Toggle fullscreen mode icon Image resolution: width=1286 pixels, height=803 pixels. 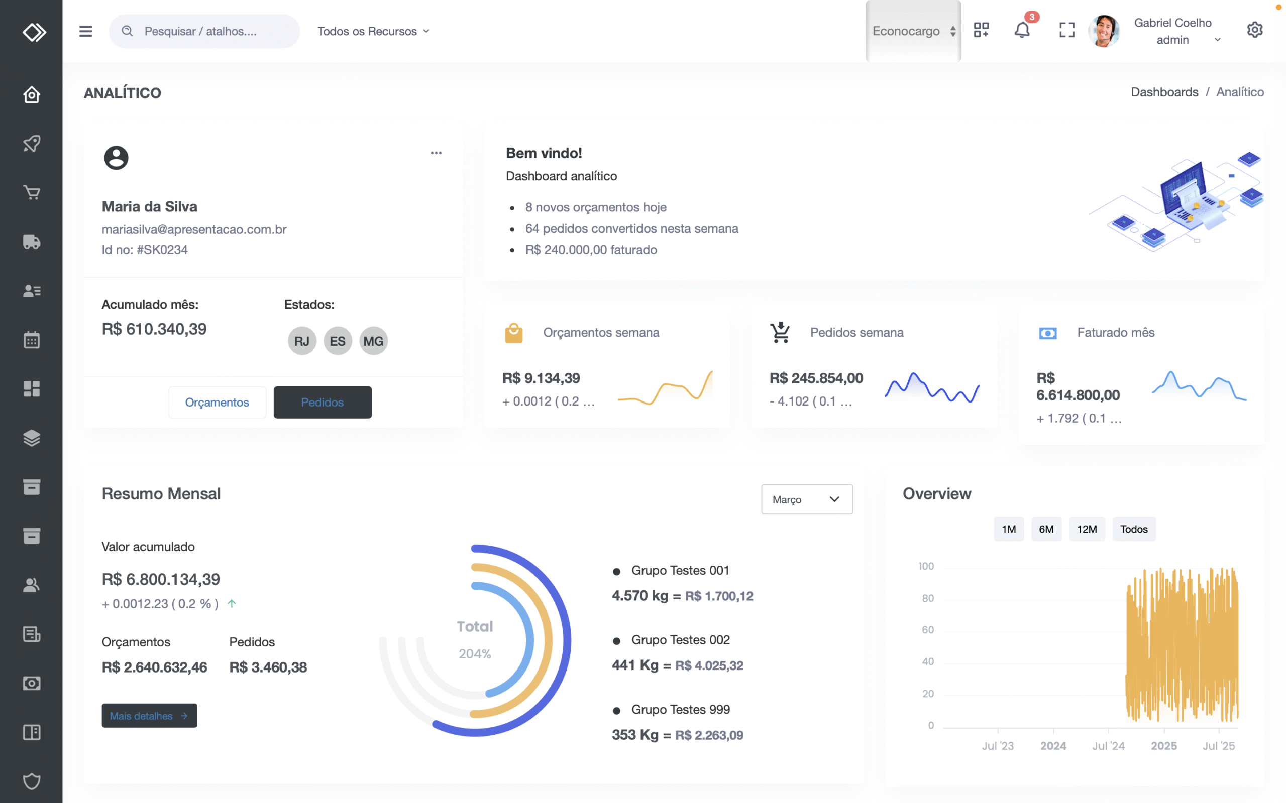pyautogui.click(x=1066, y=30)
